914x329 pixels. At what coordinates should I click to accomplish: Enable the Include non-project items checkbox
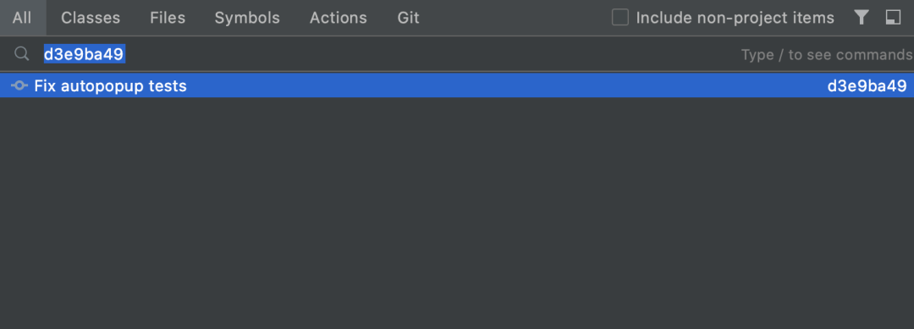pyautogui.click(x=620, y=18)
